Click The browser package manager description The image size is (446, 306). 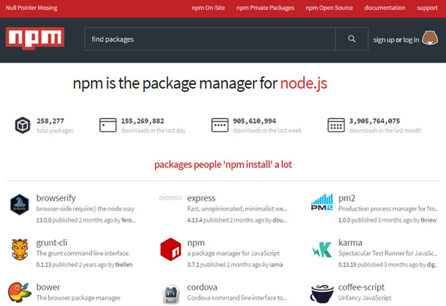click(78, 298)
